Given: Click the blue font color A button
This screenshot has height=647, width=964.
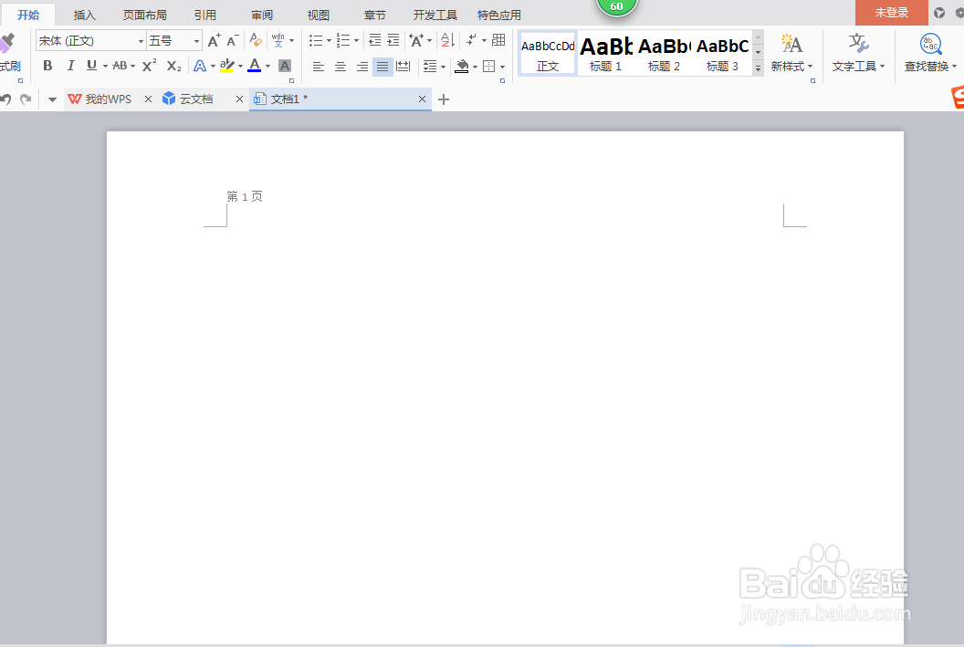Looking at the screenshot, I should tap(255, 66).
